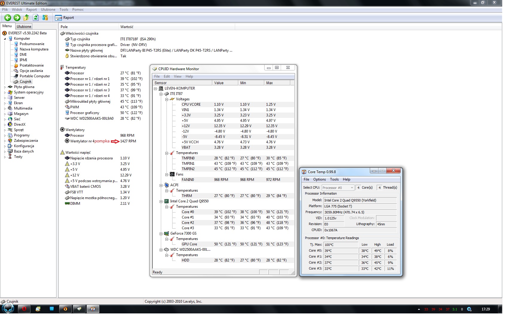Click the Sieć globe icon in the tree
Viewport: 507px width, 317px height.
point(10,119)
